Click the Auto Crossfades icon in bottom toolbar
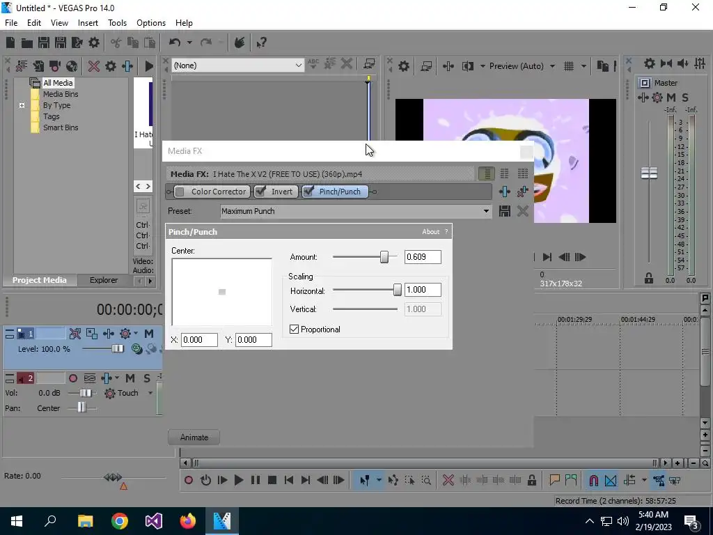Screen dimensions: 713x535 coord(611,480)
